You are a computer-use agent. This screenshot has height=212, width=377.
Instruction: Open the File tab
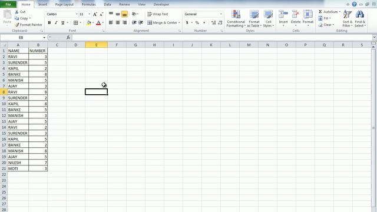8,4
